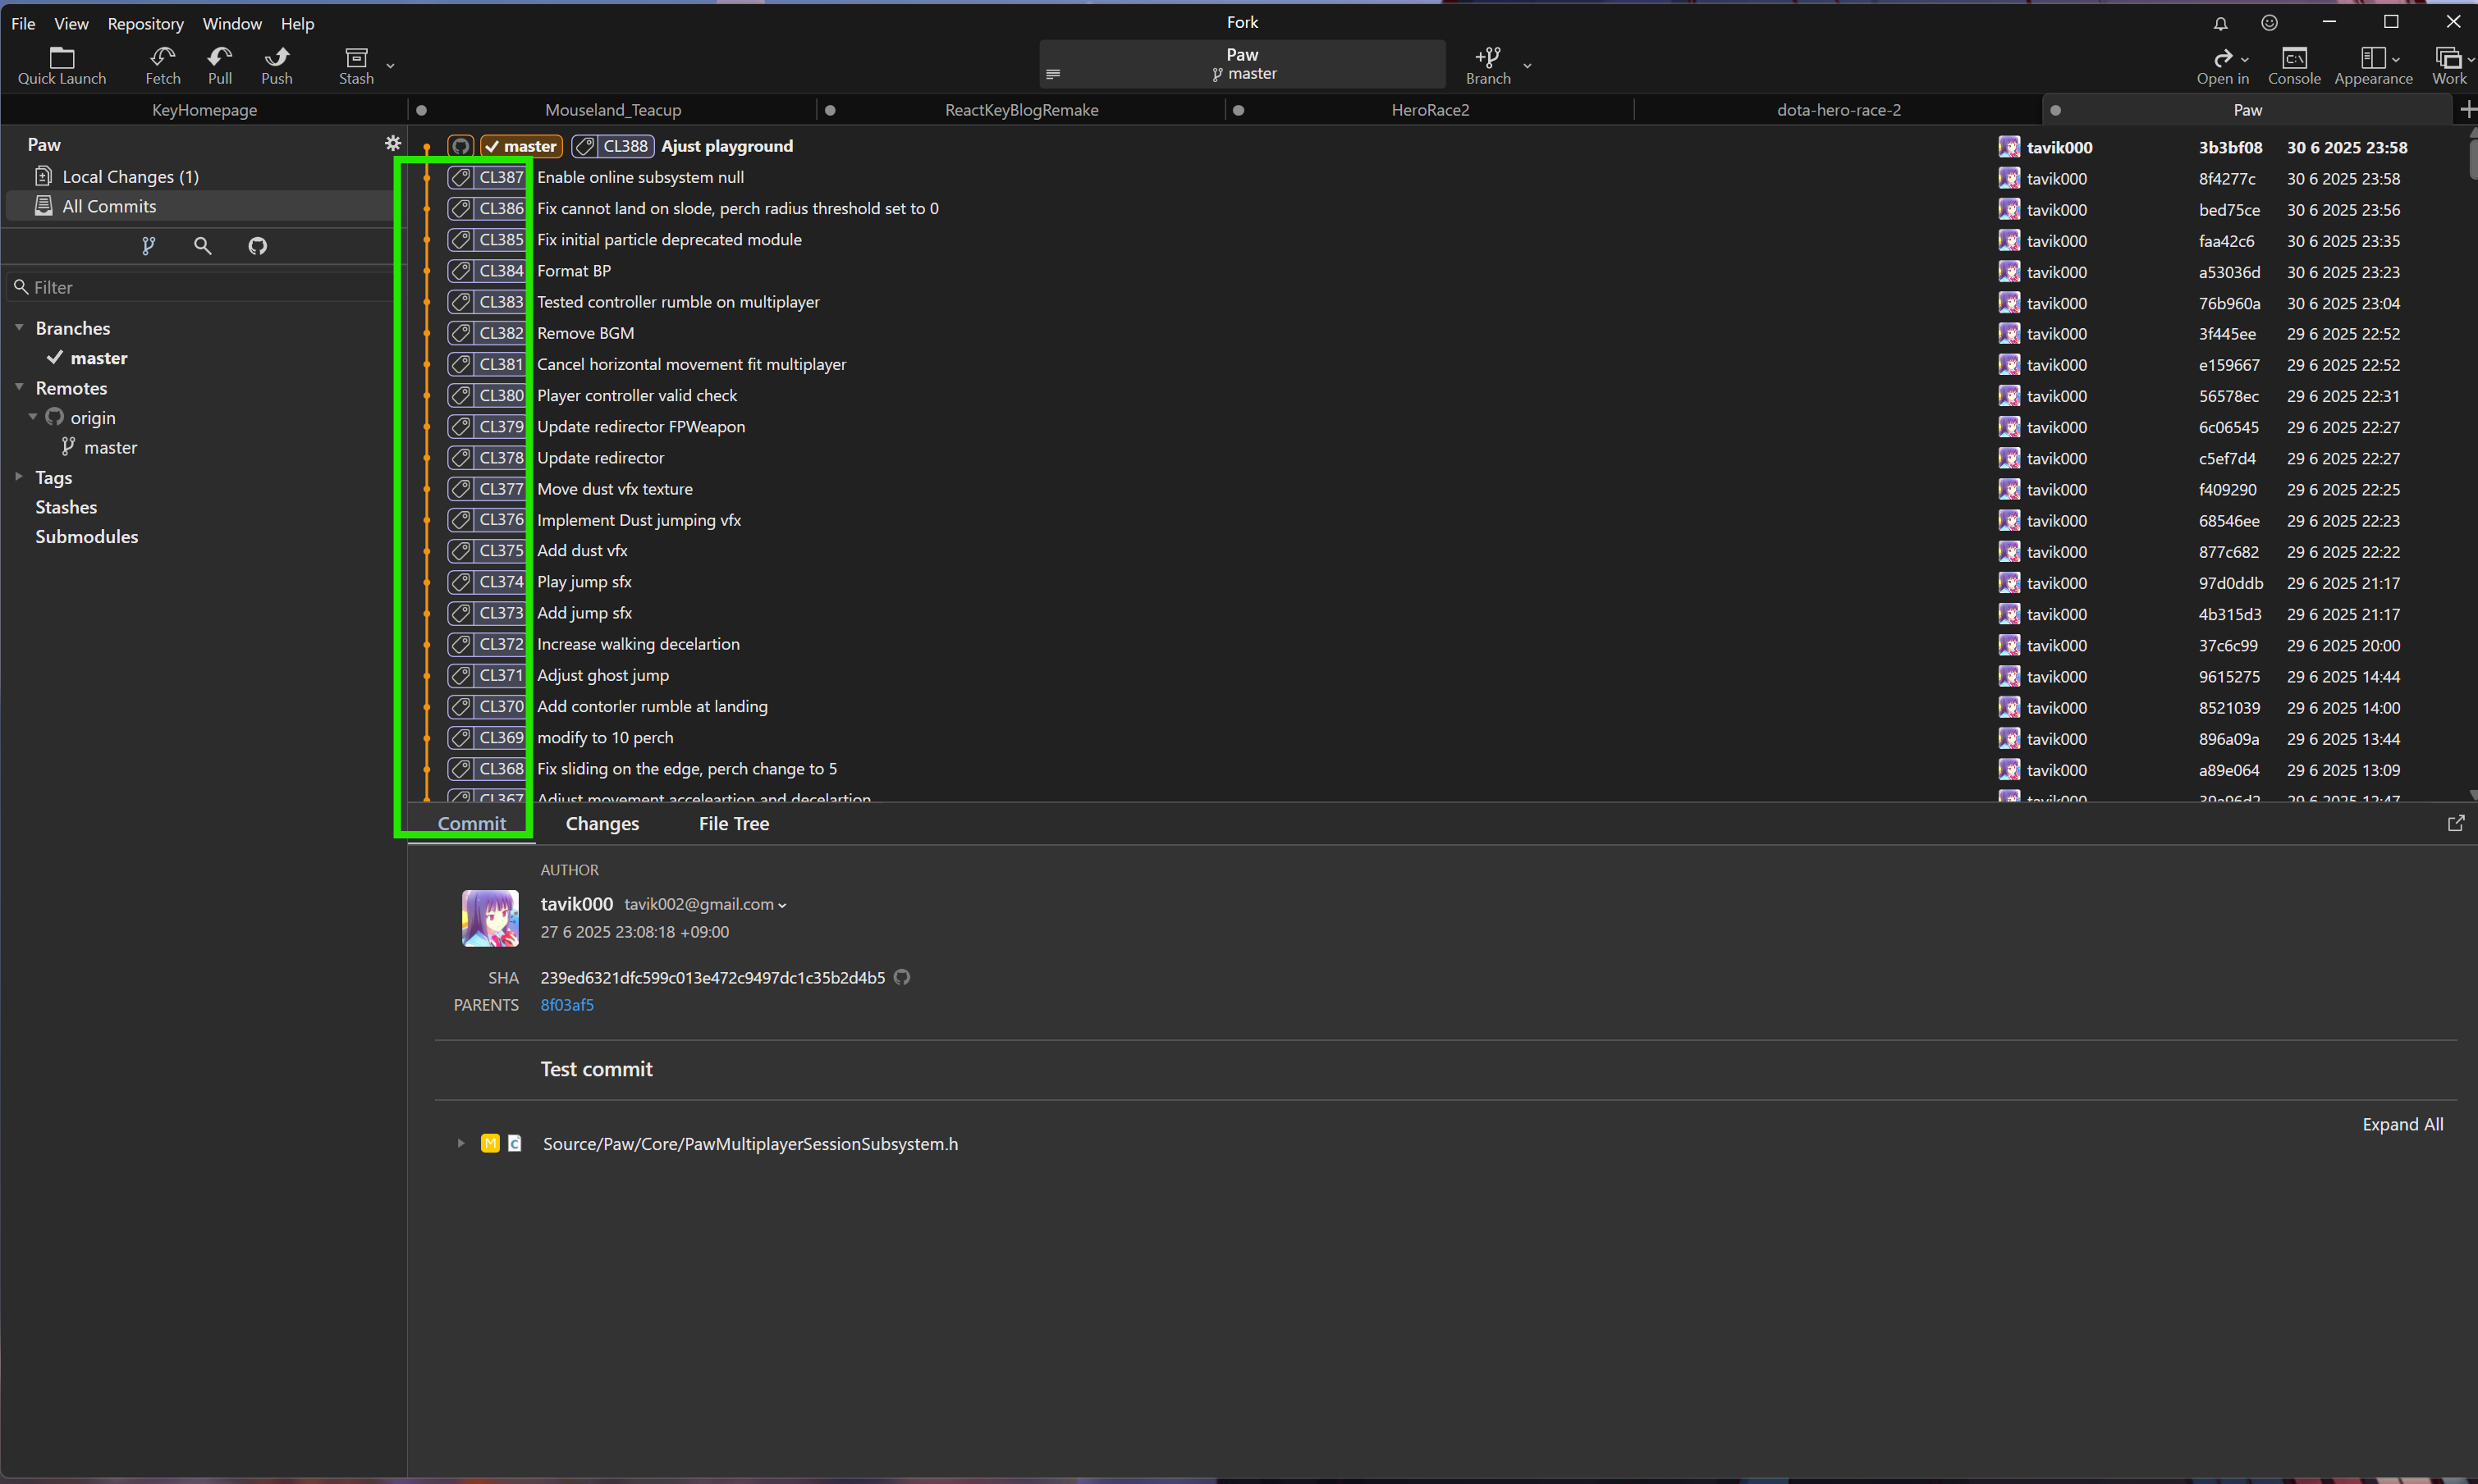Viewport: 2478px width, 1484px height.
Task: Open repository settings gear in sidebar
Action: point(393,144)
